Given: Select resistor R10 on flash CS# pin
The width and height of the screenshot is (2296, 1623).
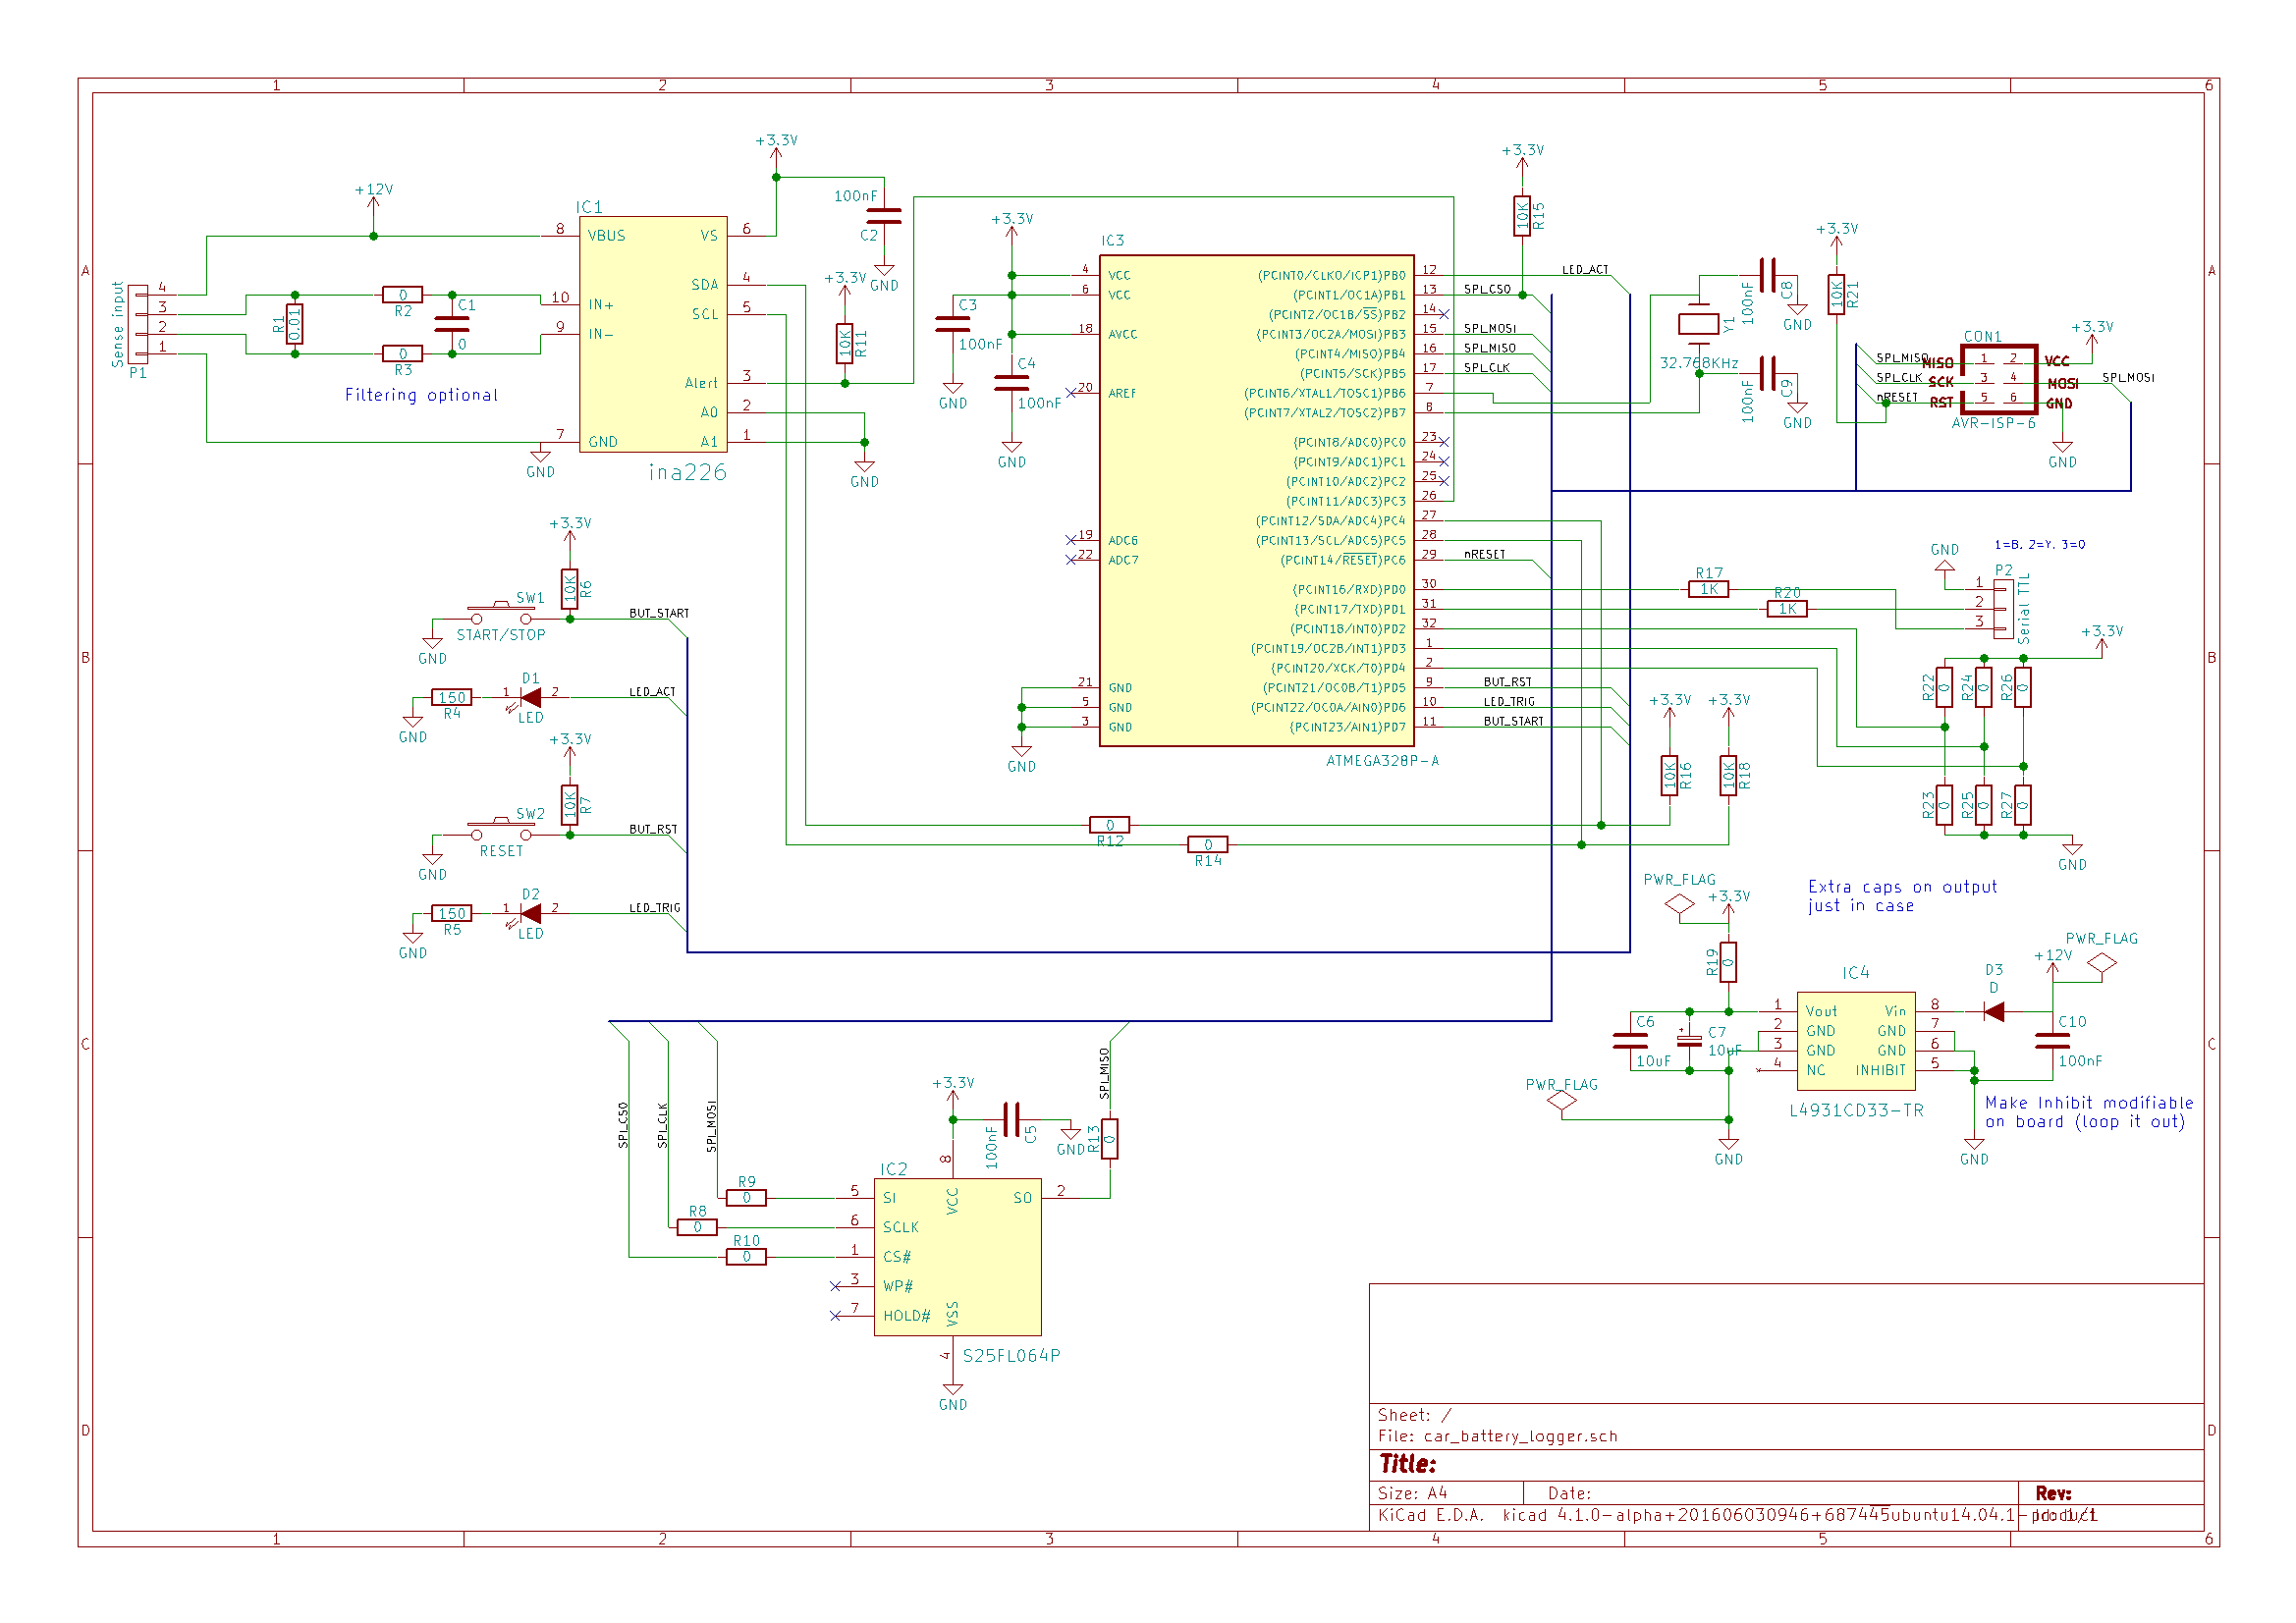Looking at the screenshot, I should point(746,1256).
